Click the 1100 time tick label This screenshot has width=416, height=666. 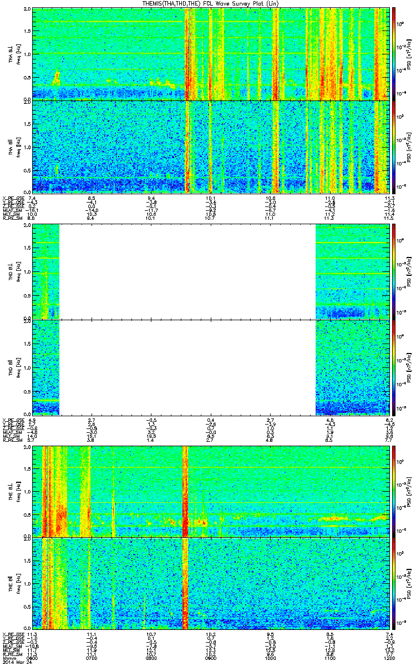(x=329, y=658)
